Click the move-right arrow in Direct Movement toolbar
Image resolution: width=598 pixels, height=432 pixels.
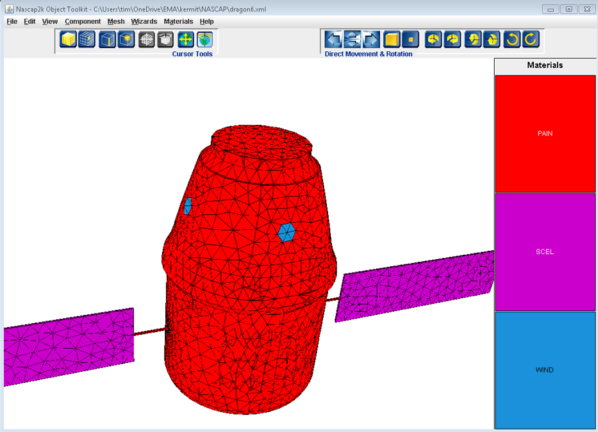click(x=370, y=40)
